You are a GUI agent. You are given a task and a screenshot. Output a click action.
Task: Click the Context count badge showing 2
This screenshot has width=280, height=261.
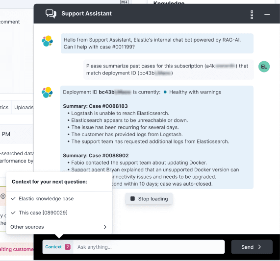click(68, 247)
